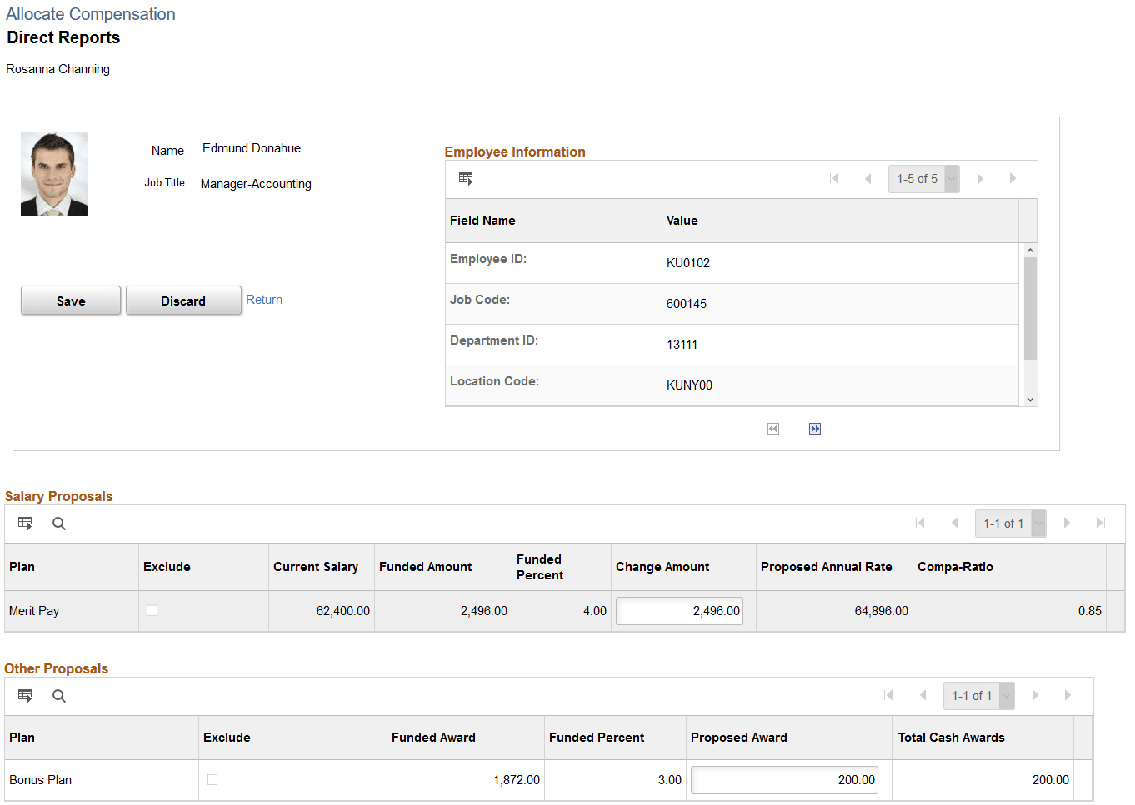Select the next employee navigation arrow
Image resolution: width=1135 pixels, height=805 pixels.
(815, 428)
